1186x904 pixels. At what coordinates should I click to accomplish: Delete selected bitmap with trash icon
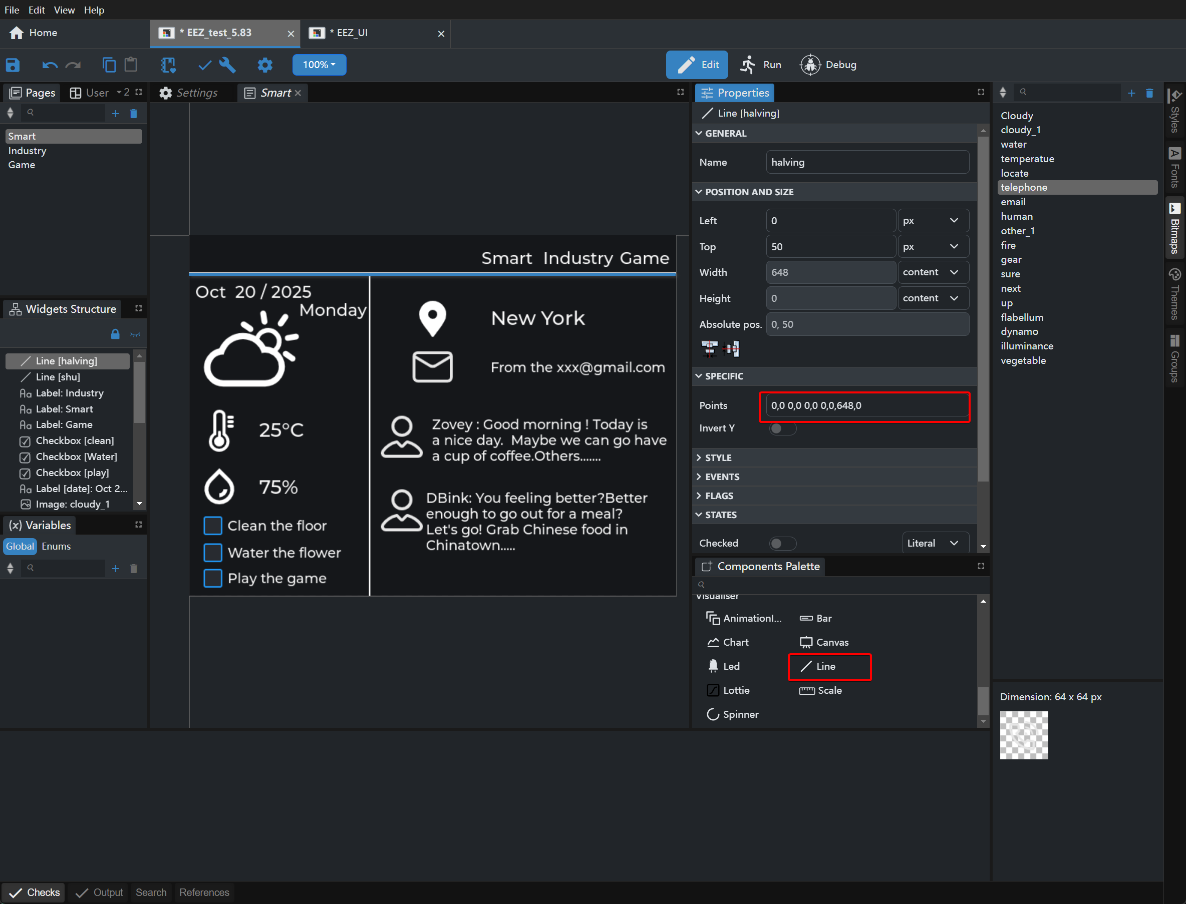pos(1149,93)
